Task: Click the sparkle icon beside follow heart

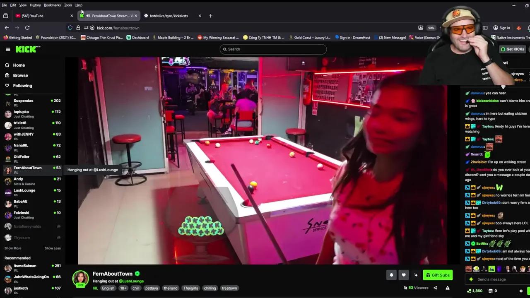Action: (x=416, y=275)
